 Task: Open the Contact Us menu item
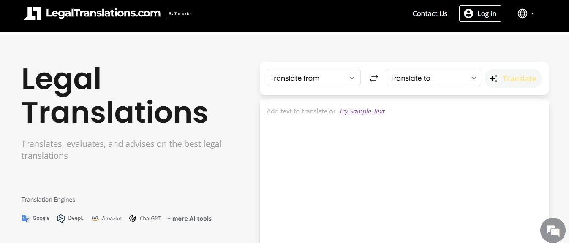tap(430, 13)
